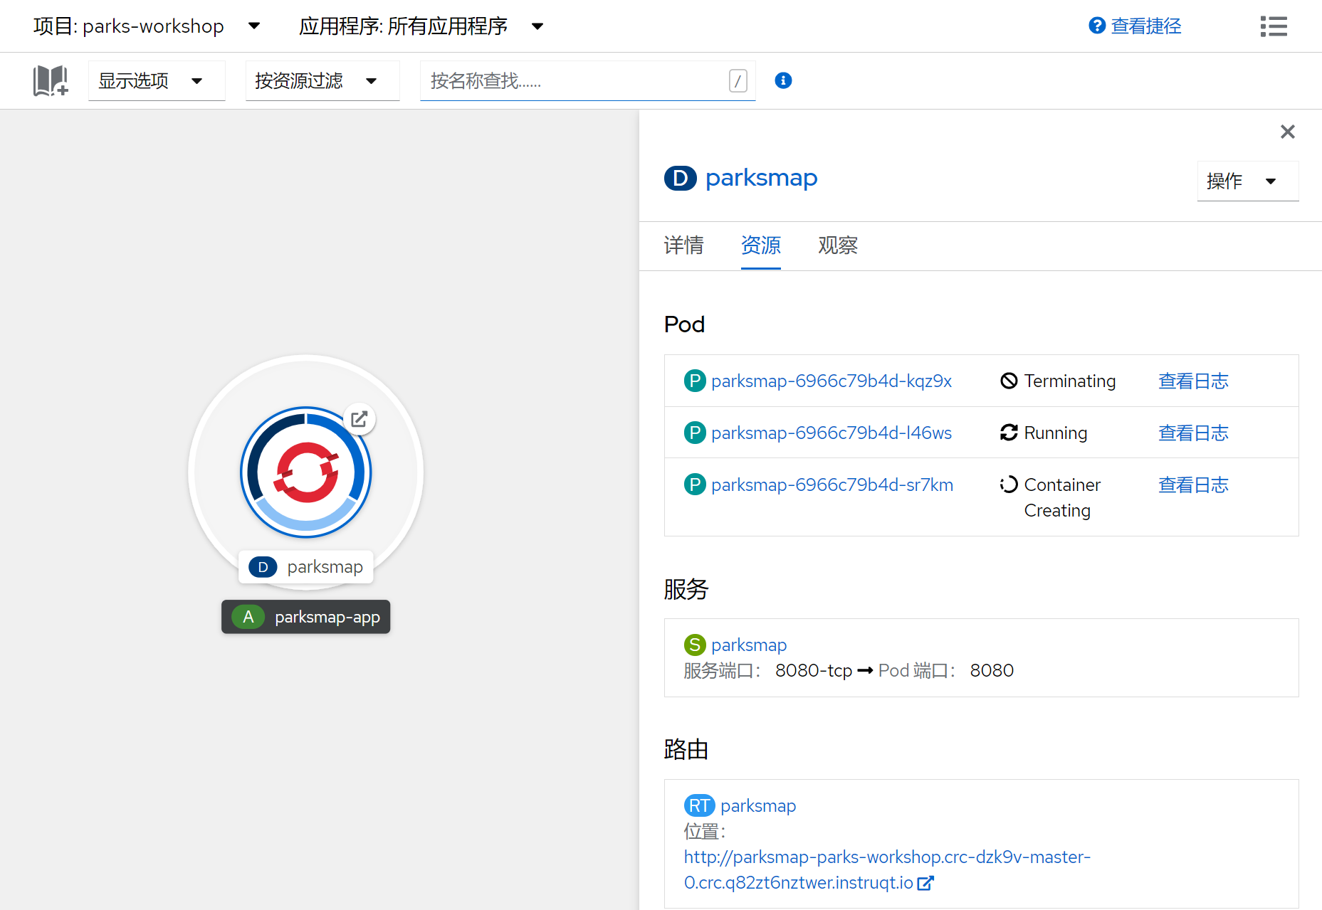The height and width of the screenshot is (910, 1322).
Task: Click the S service badge beside parksmap
Action: click(x=694, y=645)
